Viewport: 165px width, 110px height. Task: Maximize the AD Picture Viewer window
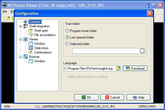click(x=154, y=5)
